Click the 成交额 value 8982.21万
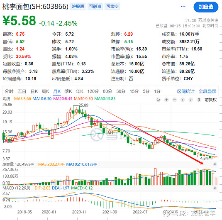Image resolution: width=222 pixels, height=220 pixels. 189,42
